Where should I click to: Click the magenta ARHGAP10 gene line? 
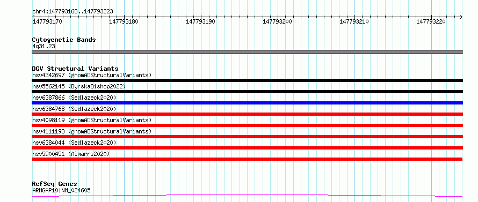247,196
